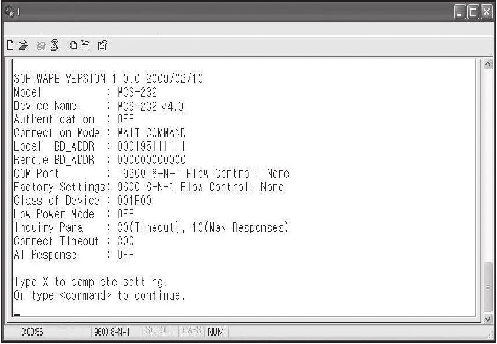Click the COM Port 19200 8-N-1 value
This screenshot has width=497, height=344.
(203, 174)
